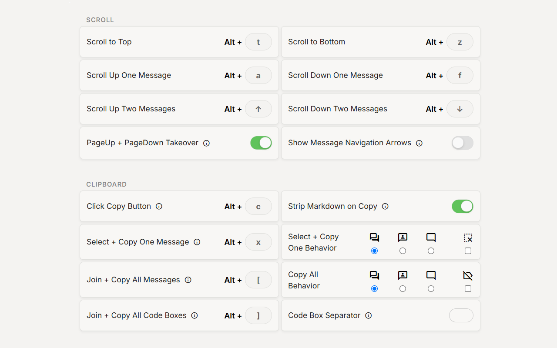Select second radio in Copy All Behavior

coord(403,289)
